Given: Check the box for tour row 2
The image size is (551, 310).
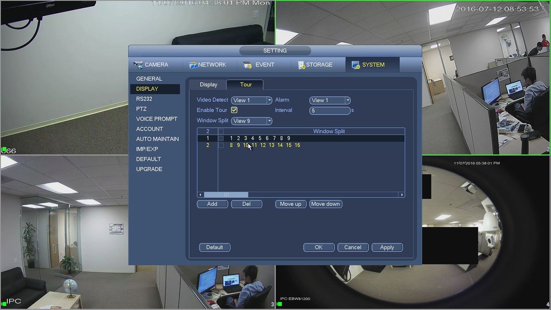Looking at the screenshot, I should (221, 145).
